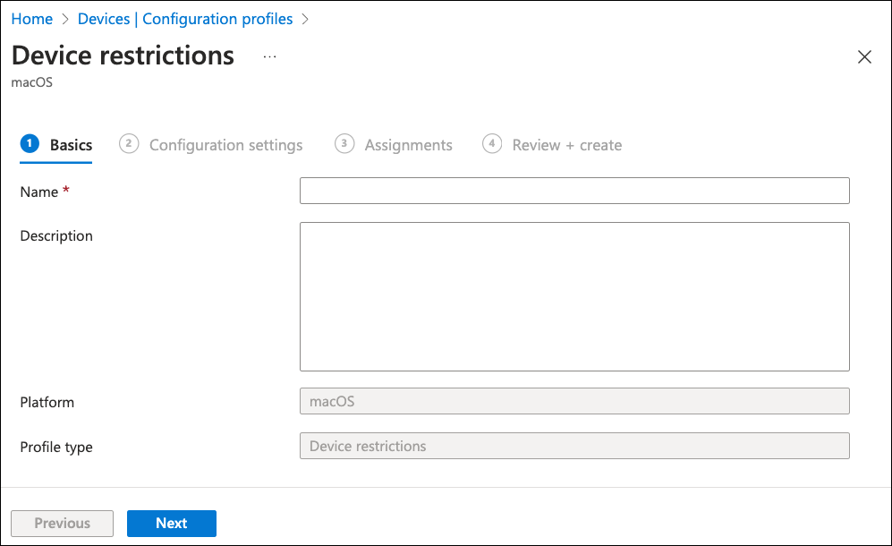Open Devices | Configuration profiles breadcrumb
892x546 pixels.
click(x=185, y=19)
